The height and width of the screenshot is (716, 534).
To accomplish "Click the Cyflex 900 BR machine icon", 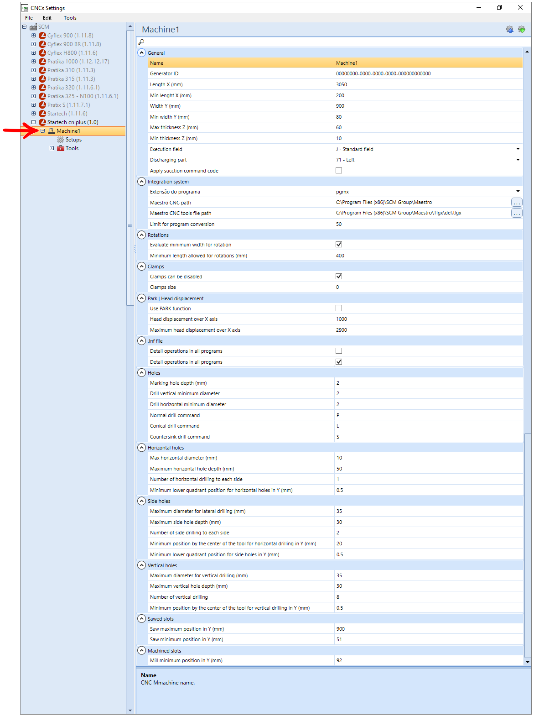I will click(42, 44).
